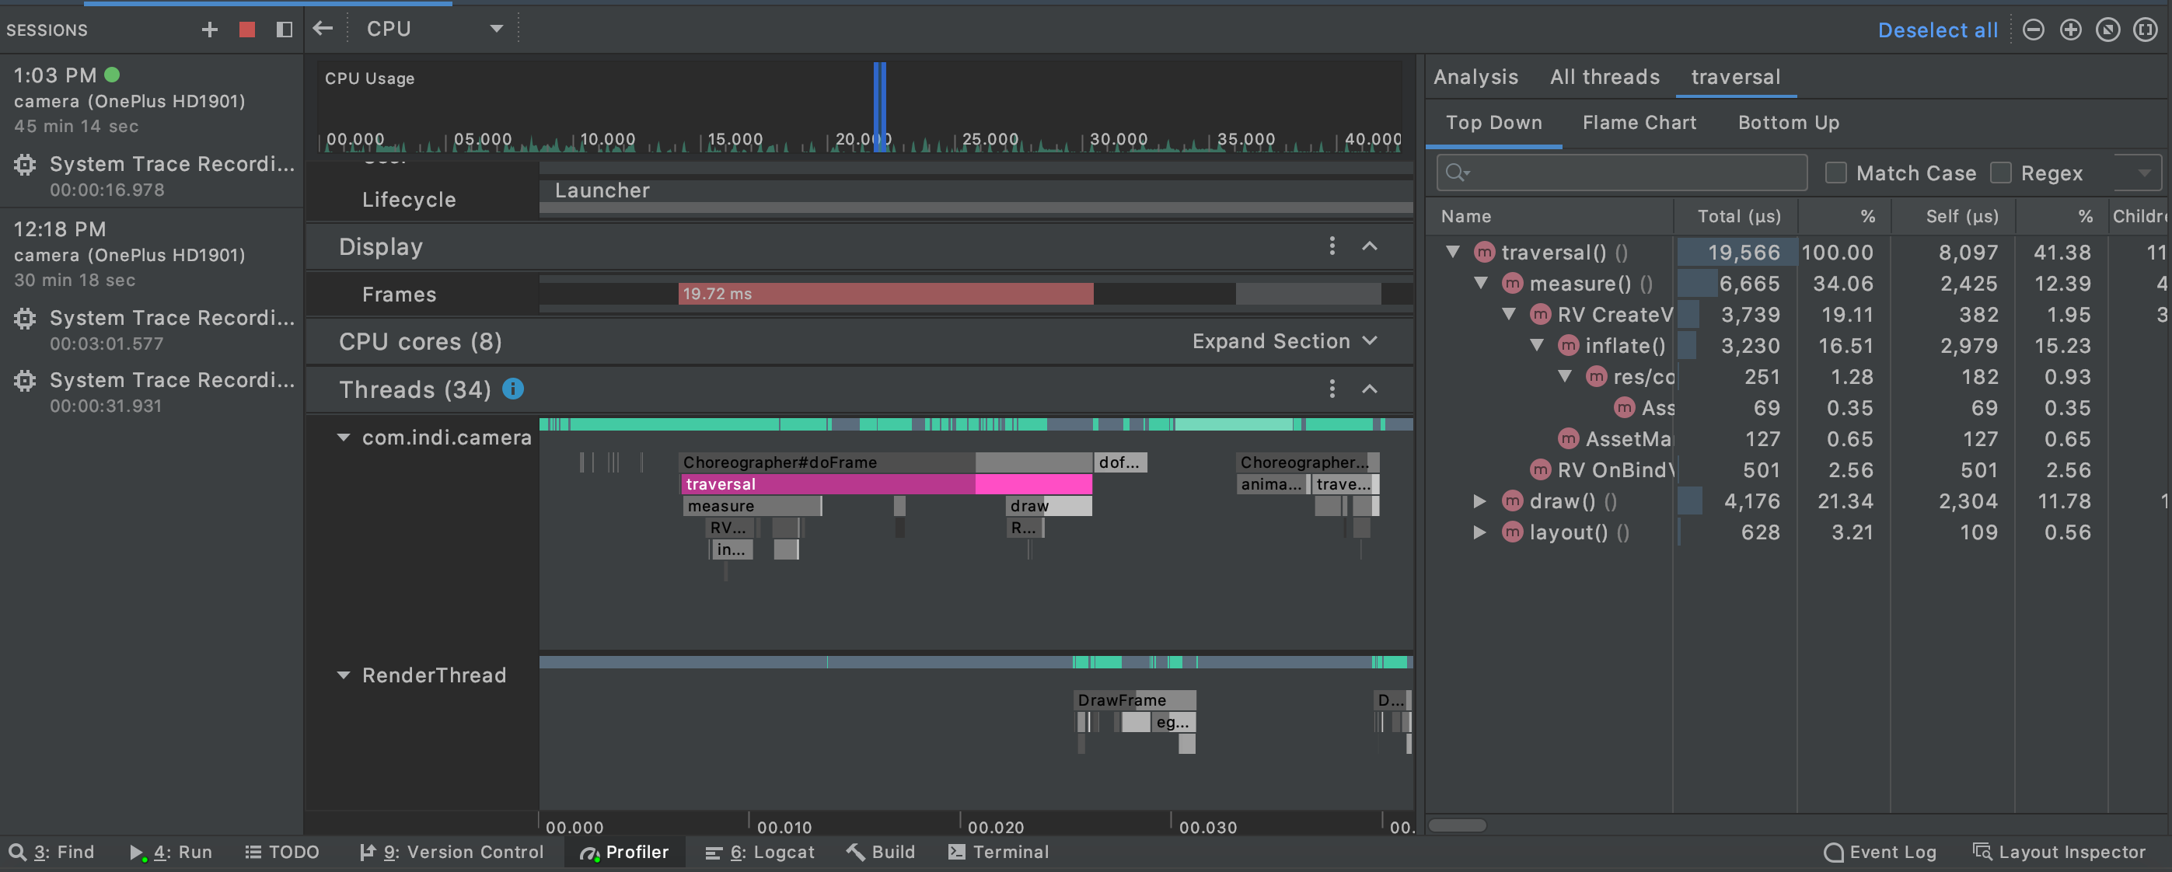The image size is (2172, 872).
Task: Reset zoom to default
Action: coord(2107,30)
